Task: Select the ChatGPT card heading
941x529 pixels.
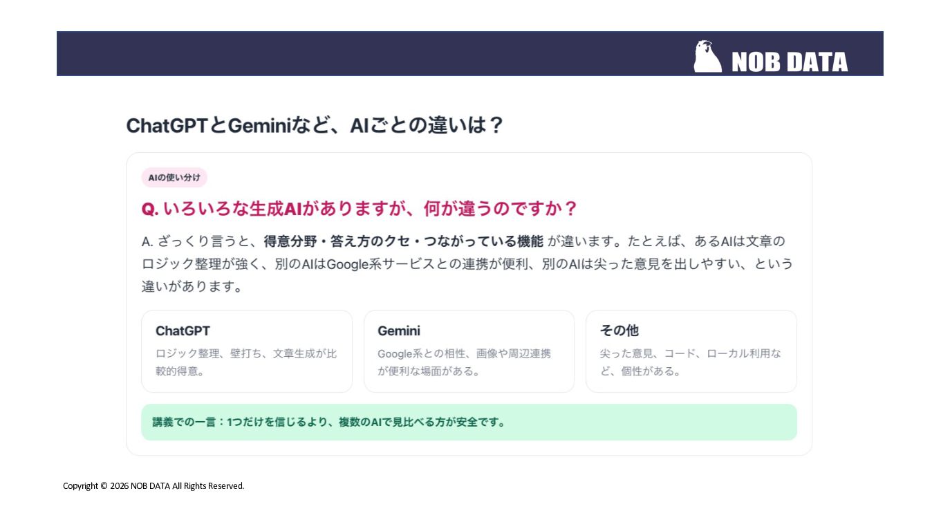Action: click(183, 331)
